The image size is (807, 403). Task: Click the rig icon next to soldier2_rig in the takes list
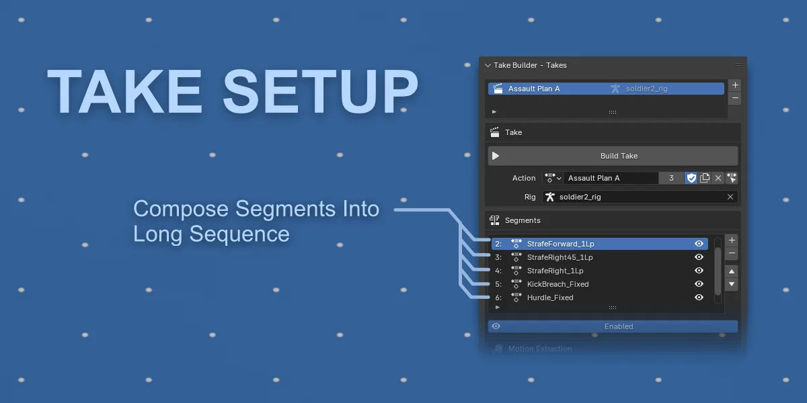(615, 89)
